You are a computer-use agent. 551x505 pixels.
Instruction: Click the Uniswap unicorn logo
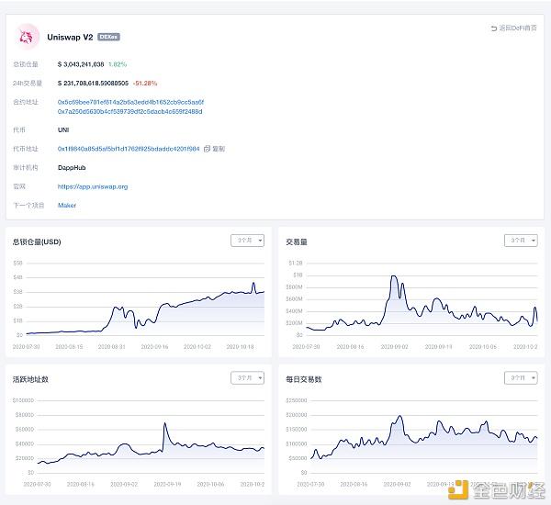(x=27, y=37)
